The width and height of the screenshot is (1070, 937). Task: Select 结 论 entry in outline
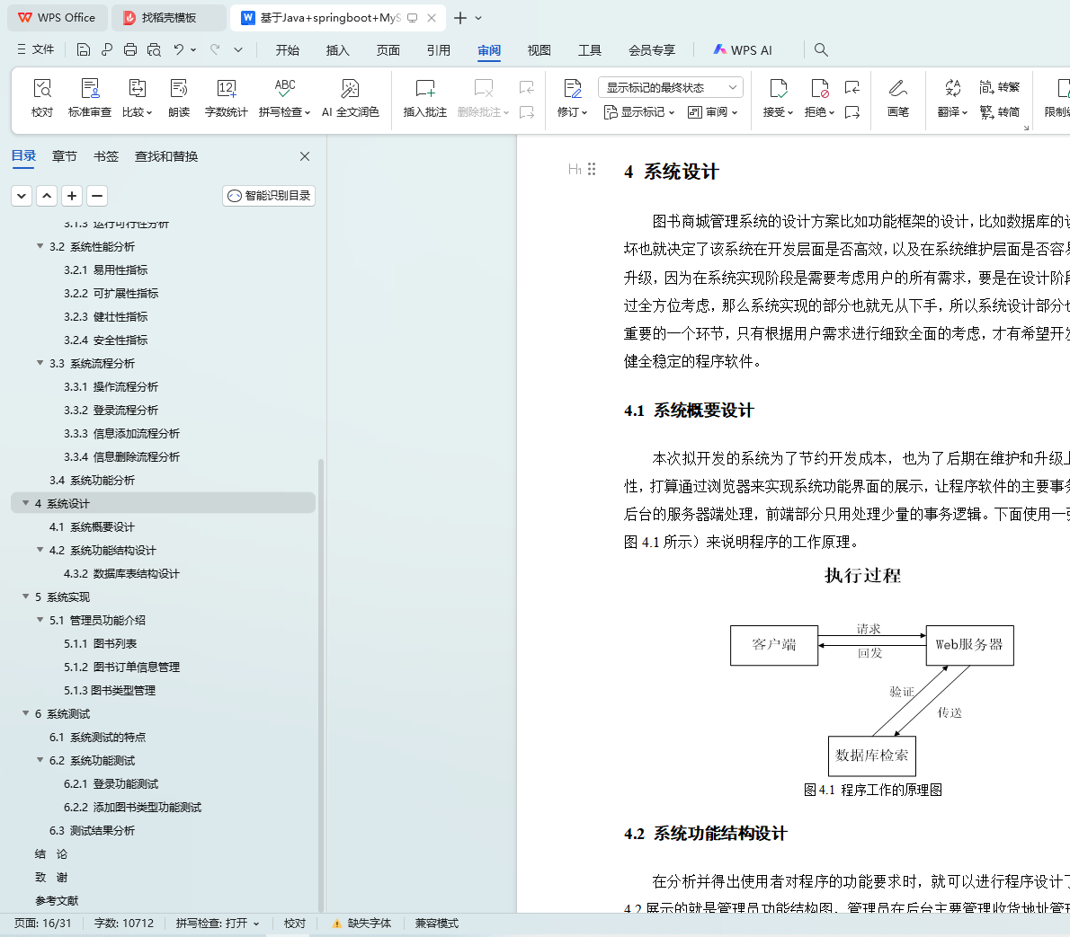point(51,853)
